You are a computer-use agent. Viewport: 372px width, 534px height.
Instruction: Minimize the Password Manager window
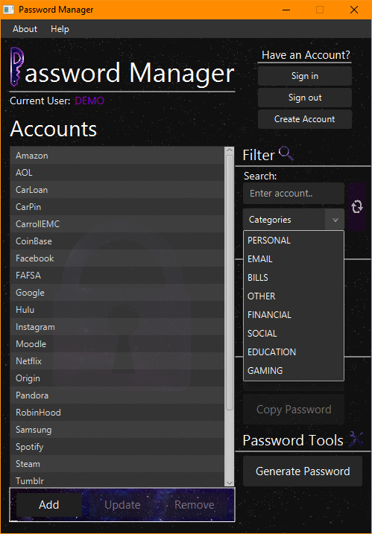click(x=286, y=10)
